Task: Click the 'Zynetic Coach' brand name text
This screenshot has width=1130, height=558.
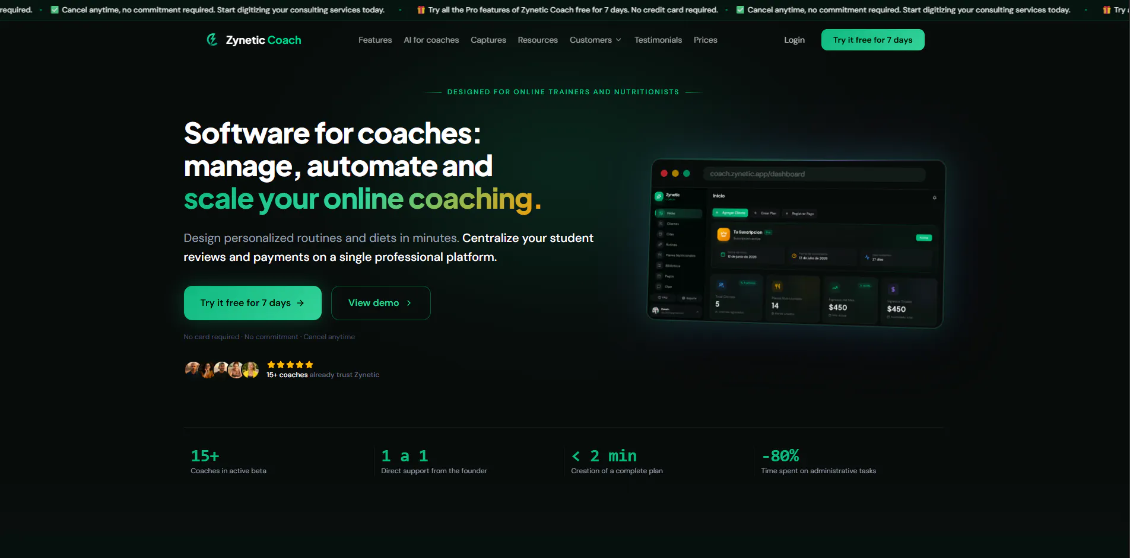Action: click(264, 40)
